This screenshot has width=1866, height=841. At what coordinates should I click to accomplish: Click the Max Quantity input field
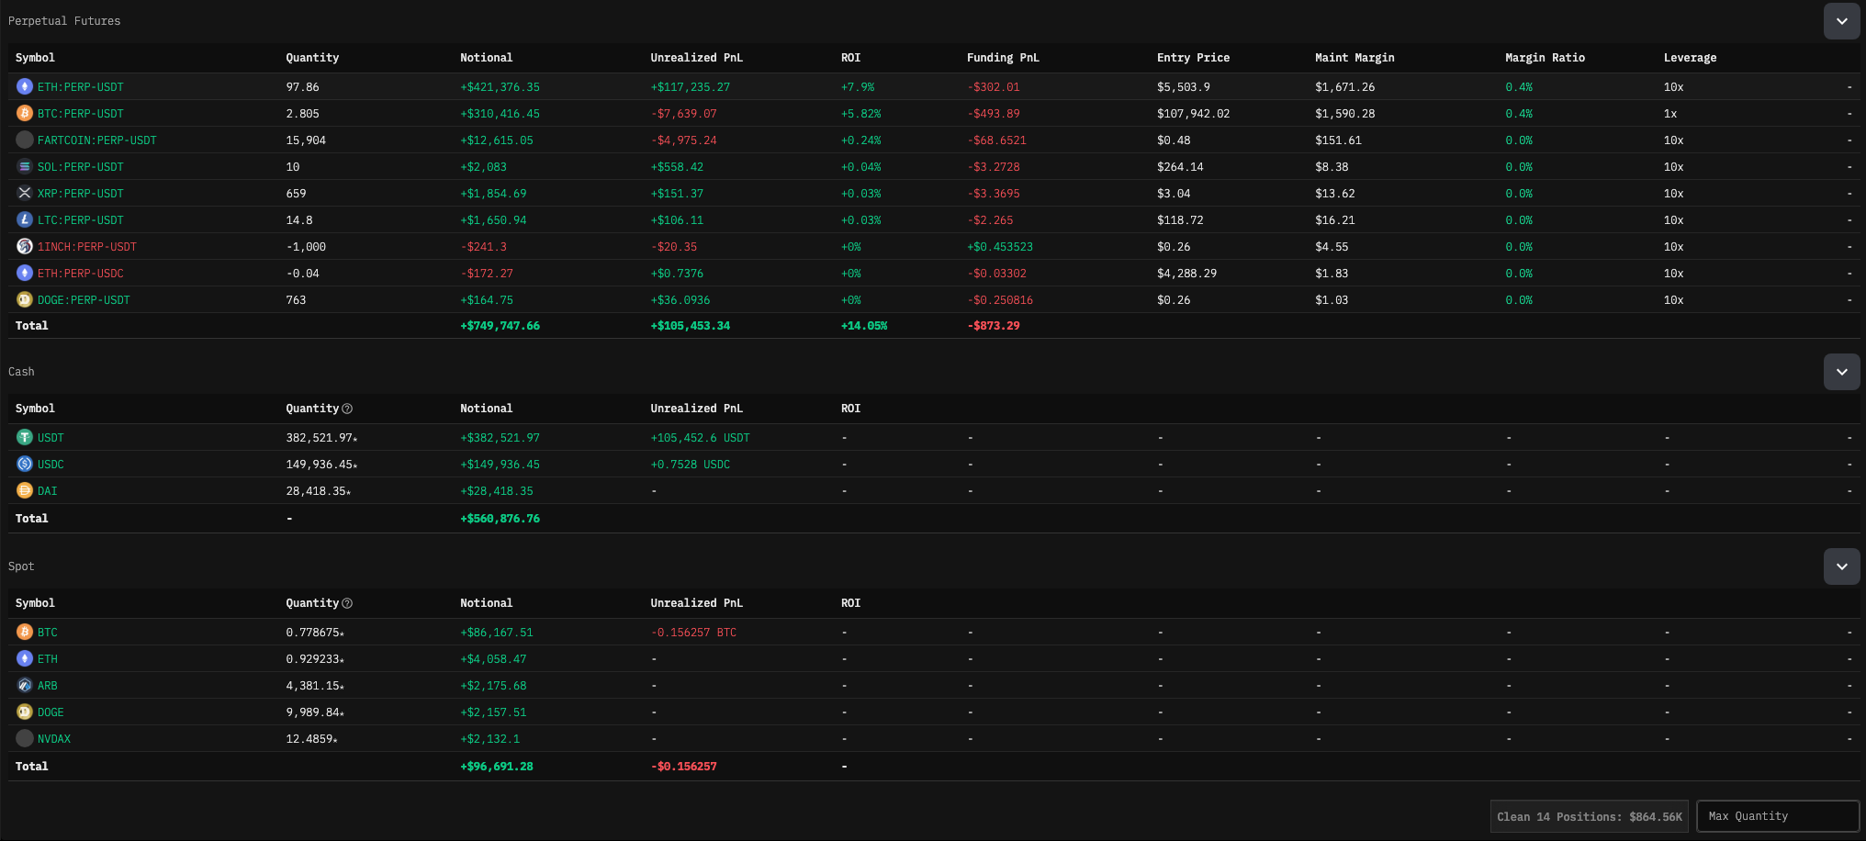tap(1777, 816)
